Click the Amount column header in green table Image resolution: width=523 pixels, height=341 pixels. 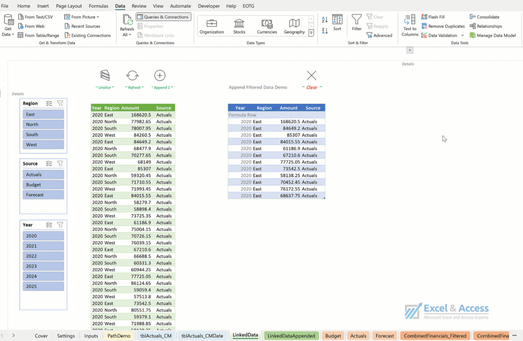[x=130, y=108]
